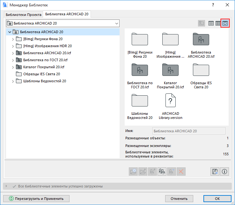Select [HImg] Изображения HDR 20 tree row

tap(63, 46)
